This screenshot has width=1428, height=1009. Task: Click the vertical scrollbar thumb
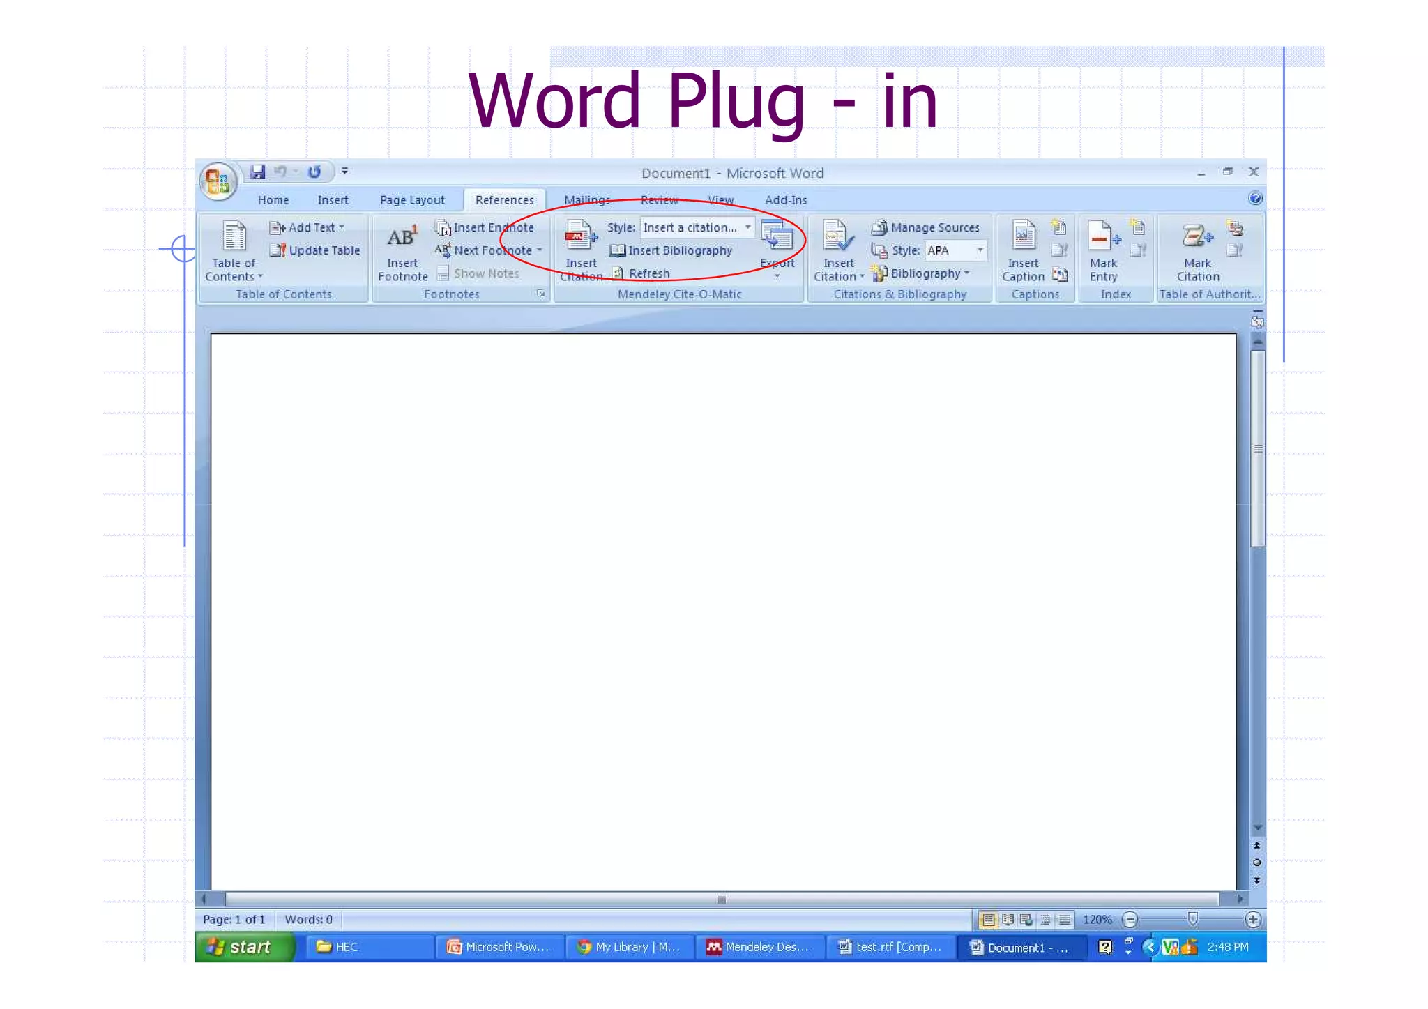1258,449
